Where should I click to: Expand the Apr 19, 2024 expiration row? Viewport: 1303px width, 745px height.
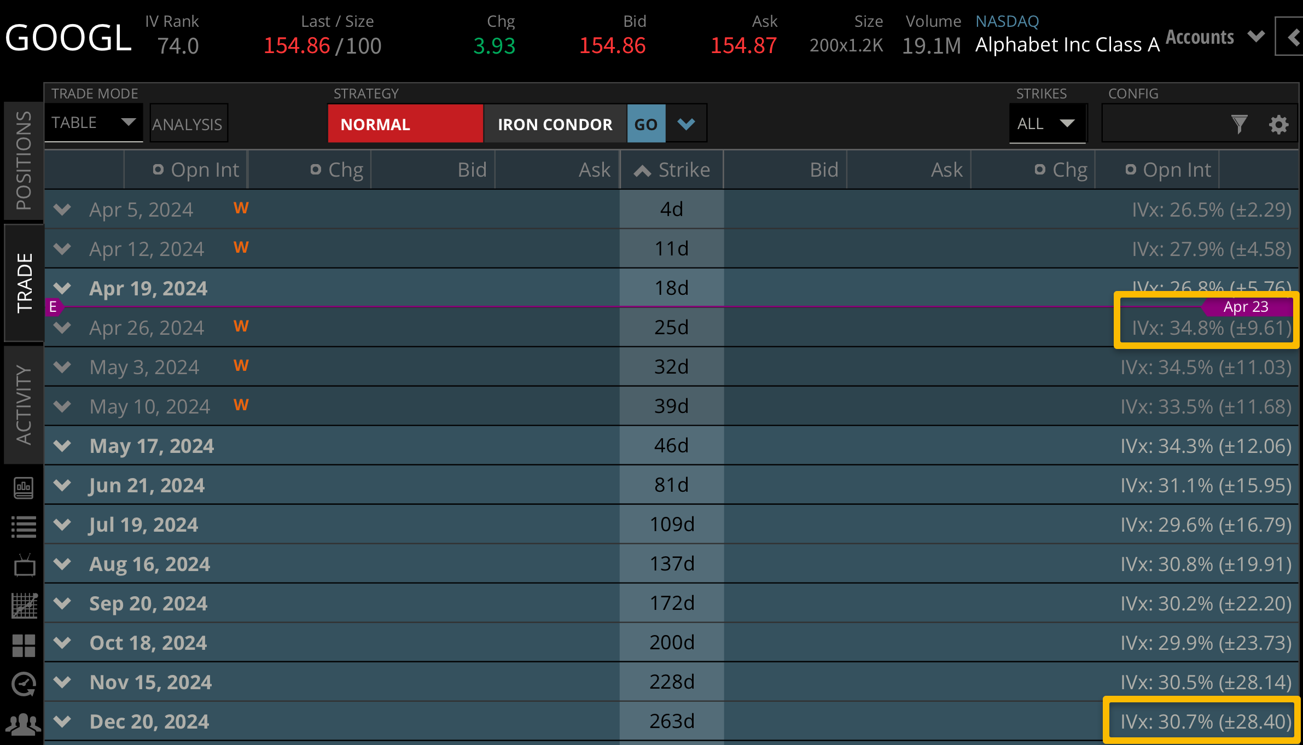point(63,288)
